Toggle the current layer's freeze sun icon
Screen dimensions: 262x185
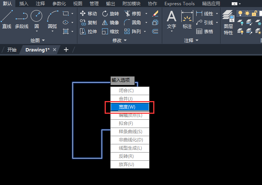(247, 13)
